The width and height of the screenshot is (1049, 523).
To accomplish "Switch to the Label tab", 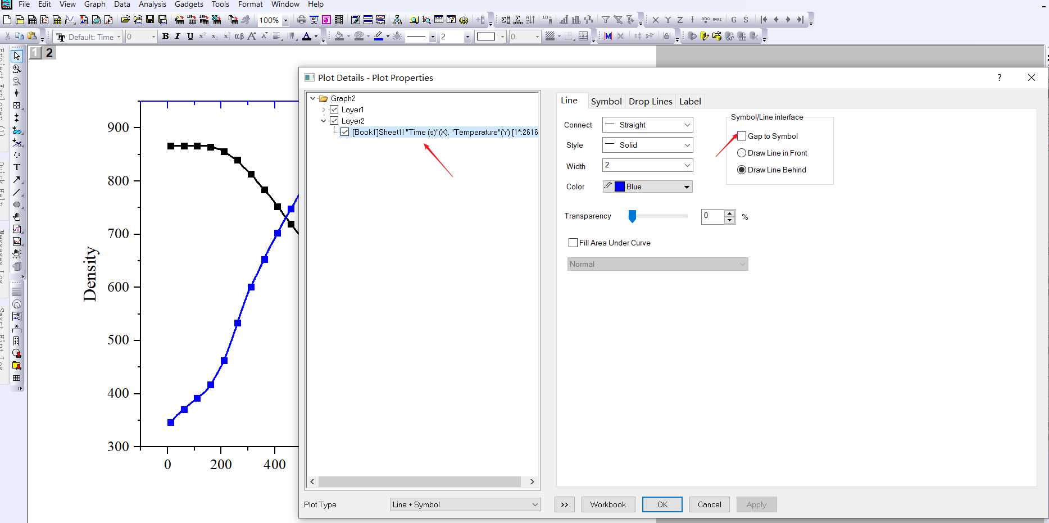I will (x=690, y=101).
